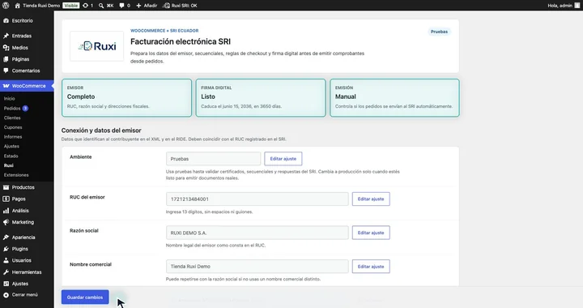This screenshot has width=583, height=308.
Task: Open Cupones submenu item
Action: pyautogui.click(x=13, y=127)
